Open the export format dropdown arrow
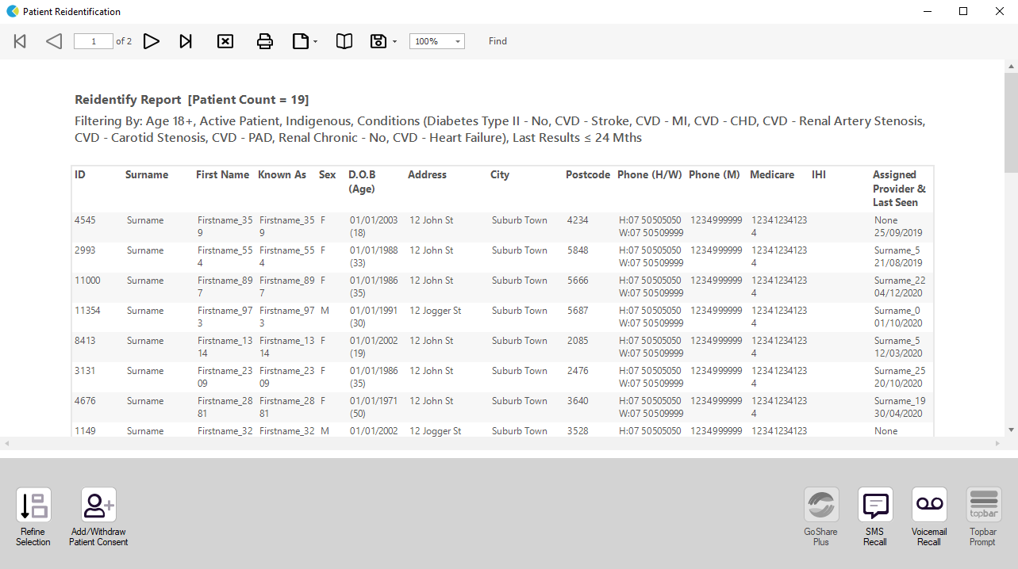The width and height of the screenshot is (1018, 569). pos(394,42)
